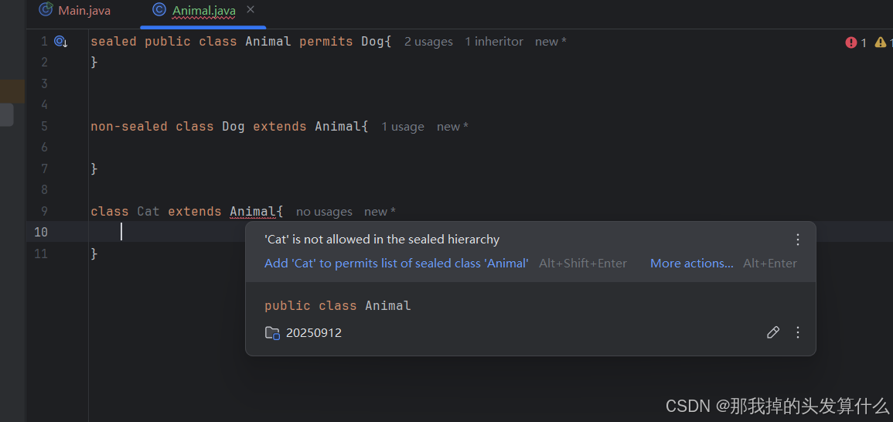The width and height of the screenshot is (893, 422).
Task: Switch to the Main.java tab
Action: (84, 10)
